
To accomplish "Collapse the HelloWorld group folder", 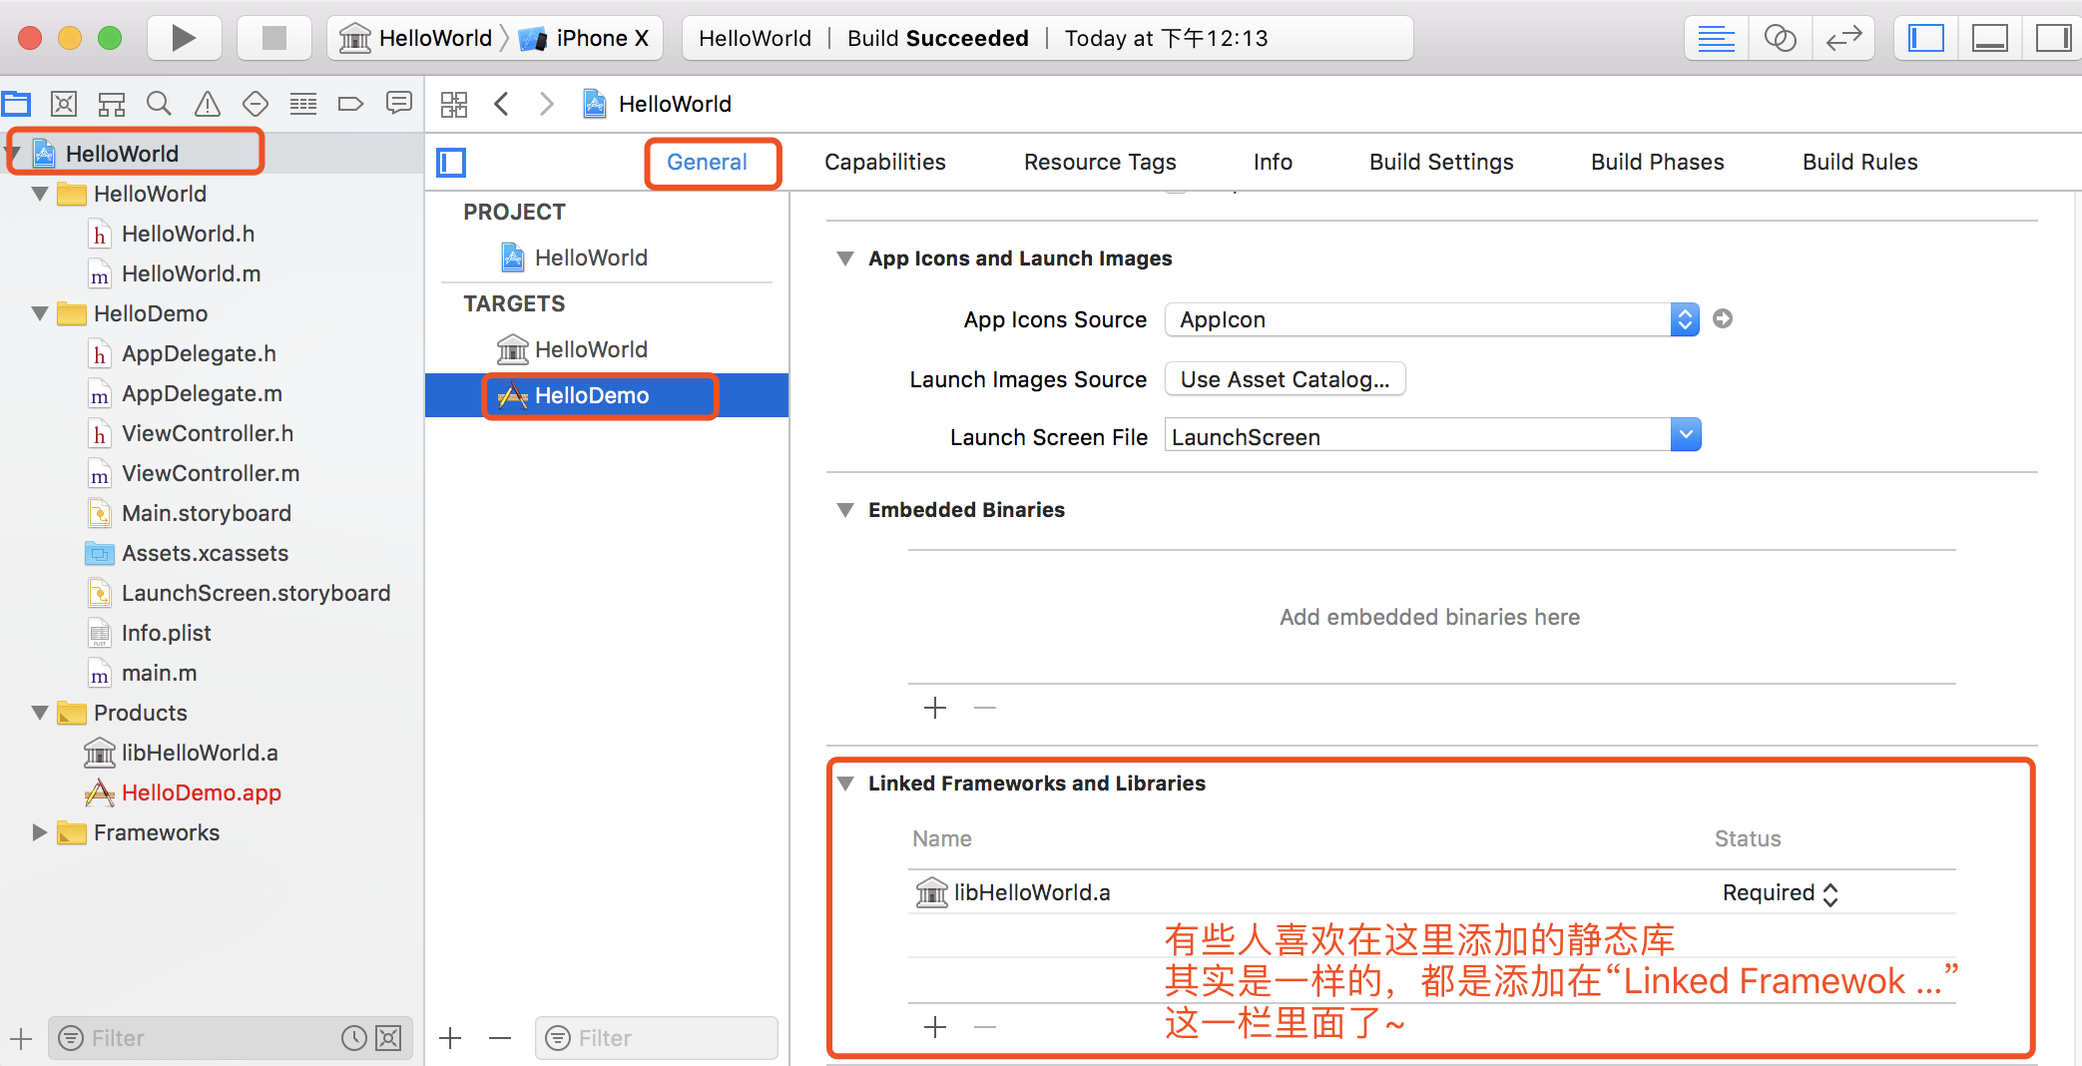I will (40, 194).
